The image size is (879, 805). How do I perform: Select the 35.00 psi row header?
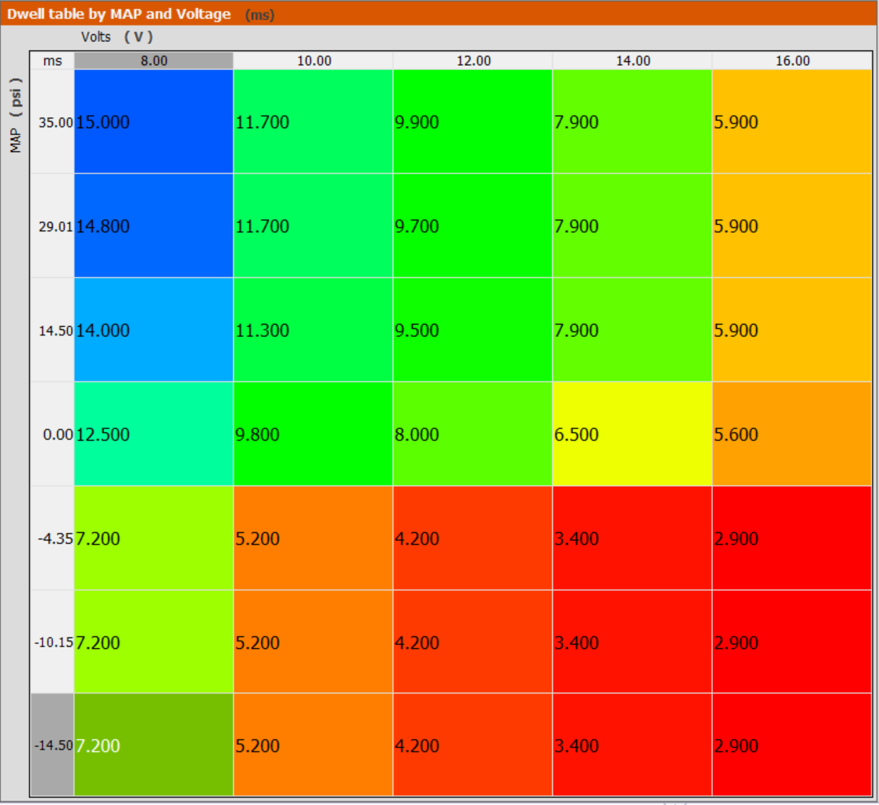click(53, 122)
